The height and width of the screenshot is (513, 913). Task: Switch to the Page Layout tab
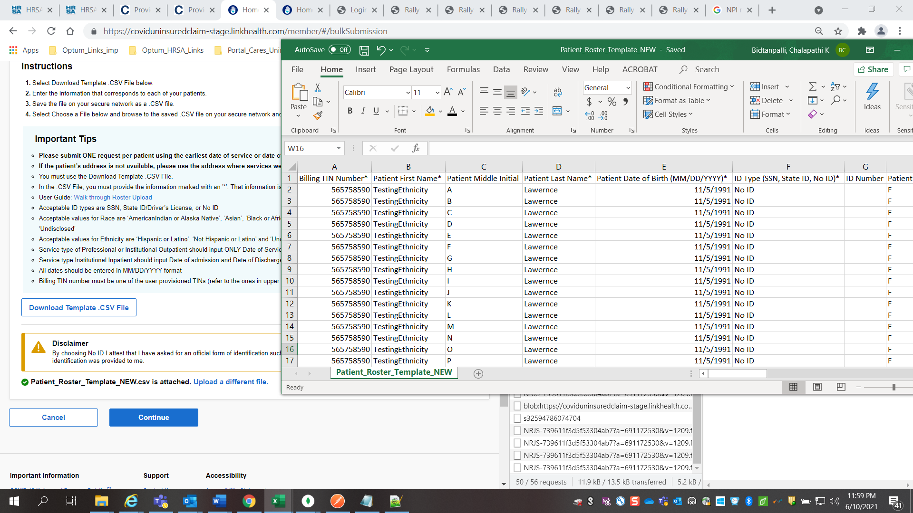click(411, 69)
